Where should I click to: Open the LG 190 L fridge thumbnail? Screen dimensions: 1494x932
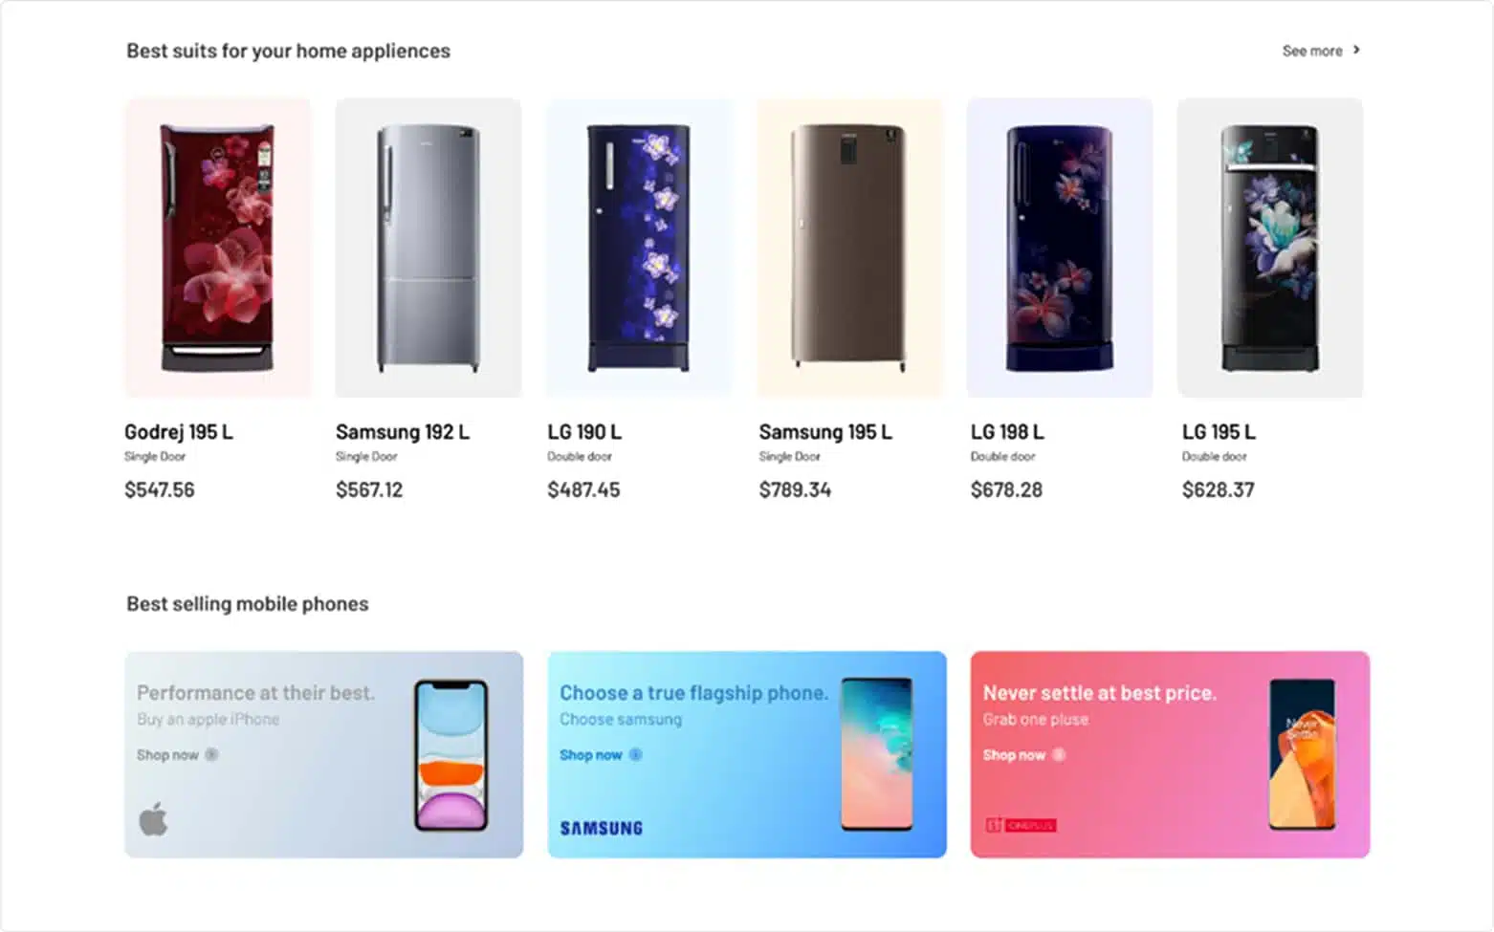click(x=639, y=247)
